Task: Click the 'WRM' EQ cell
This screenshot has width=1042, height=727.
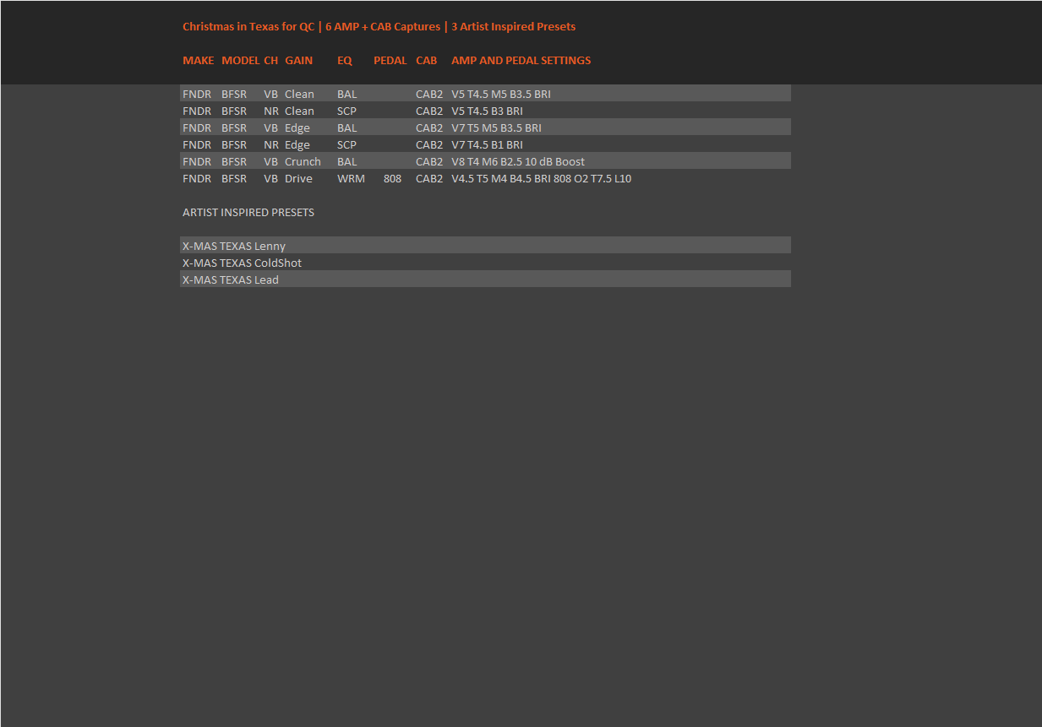Action: click(351, 179)
